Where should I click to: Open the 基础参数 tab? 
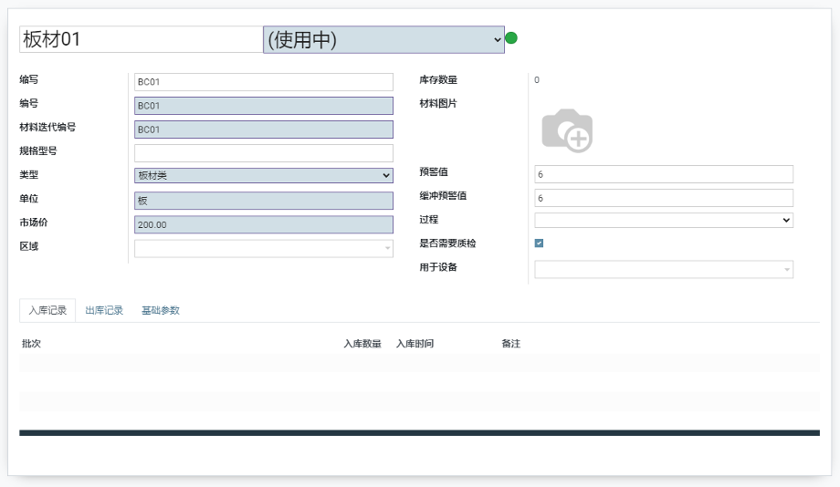coord(161,311)
